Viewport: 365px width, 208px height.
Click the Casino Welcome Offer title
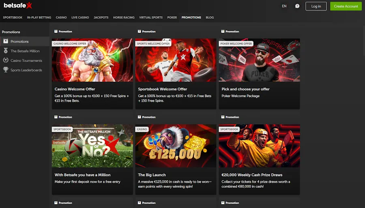tap(75, 89)
